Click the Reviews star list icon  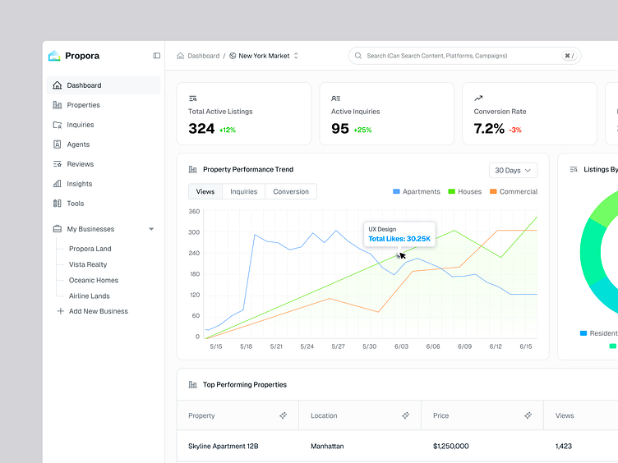coord(58,164)
